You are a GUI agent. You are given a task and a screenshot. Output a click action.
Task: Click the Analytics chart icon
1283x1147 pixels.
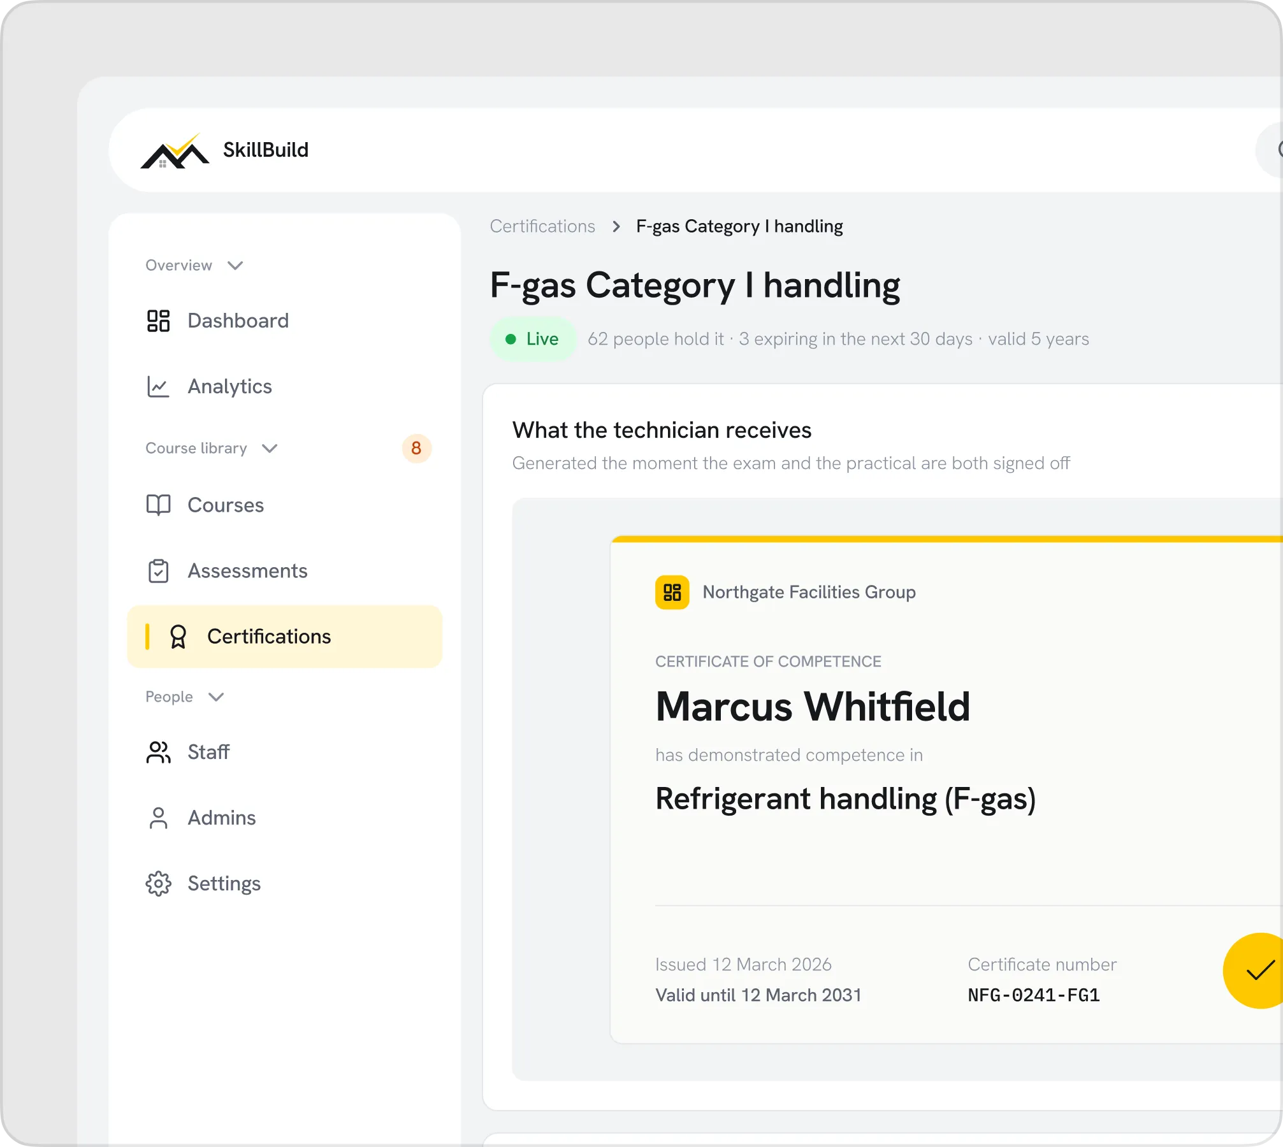(x=158, y=387)
